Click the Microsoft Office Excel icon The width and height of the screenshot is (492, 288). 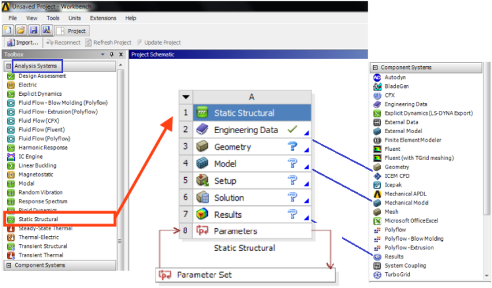(x=377, y=221)
